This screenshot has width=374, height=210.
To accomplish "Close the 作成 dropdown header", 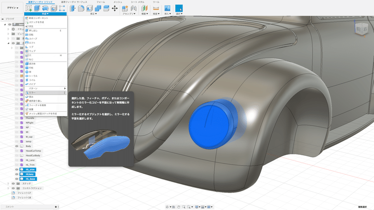I will point(45,14).
